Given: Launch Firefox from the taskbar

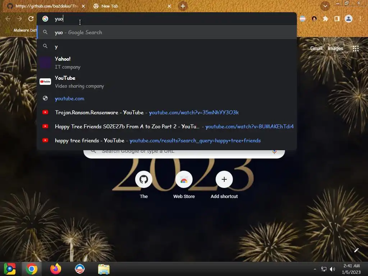Looking at the screenshot, I should pyautogui.click(x=56, y=269).
